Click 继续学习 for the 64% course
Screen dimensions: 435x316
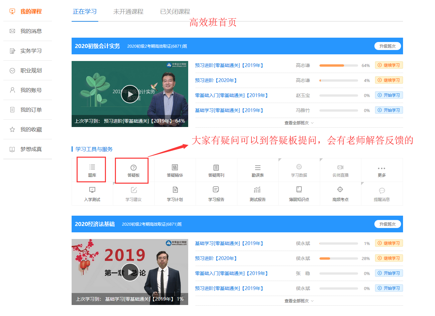[389, 65]
